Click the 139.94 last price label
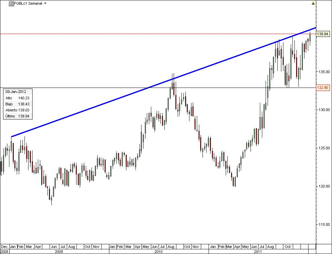 click(323, 34)
